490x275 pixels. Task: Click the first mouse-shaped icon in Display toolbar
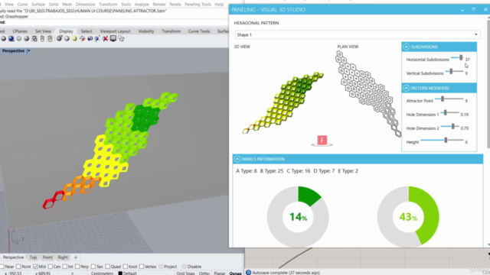pos(34,39)
